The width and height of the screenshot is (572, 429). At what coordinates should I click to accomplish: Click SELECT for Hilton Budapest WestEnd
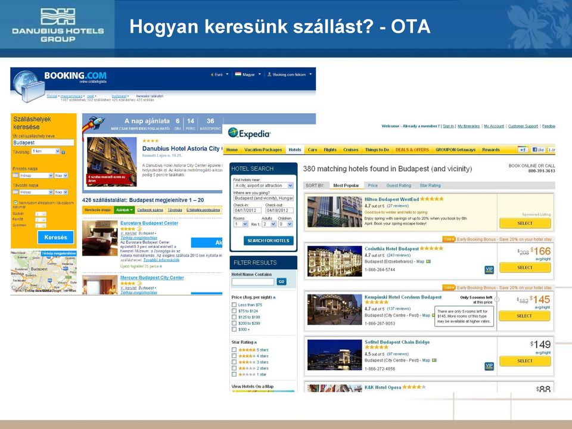(x=525, y=223)
